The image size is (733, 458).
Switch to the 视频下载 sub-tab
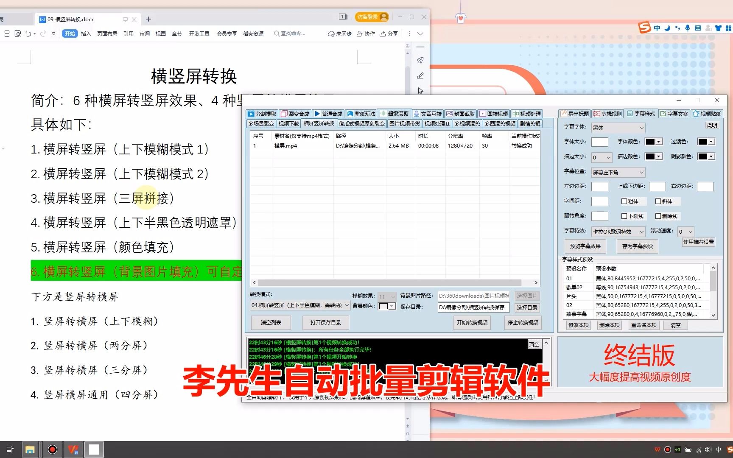tap(288, 124)
